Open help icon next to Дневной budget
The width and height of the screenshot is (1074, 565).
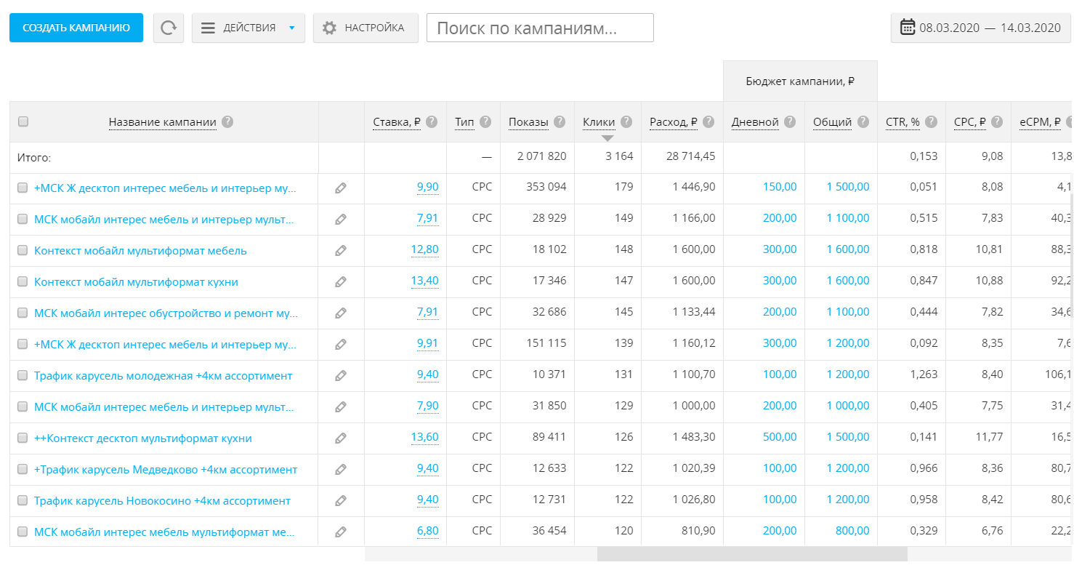point(790,121)
